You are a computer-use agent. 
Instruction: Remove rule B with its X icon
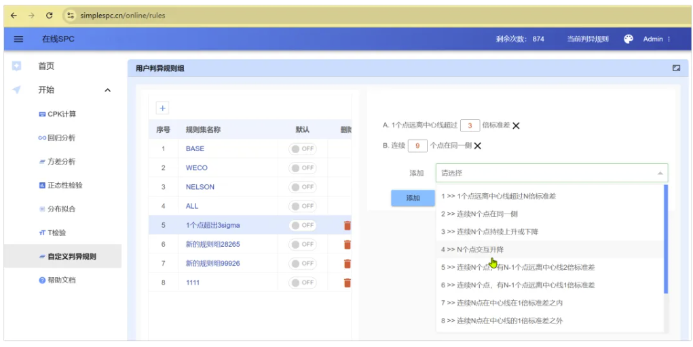click(x=477, y=146)
